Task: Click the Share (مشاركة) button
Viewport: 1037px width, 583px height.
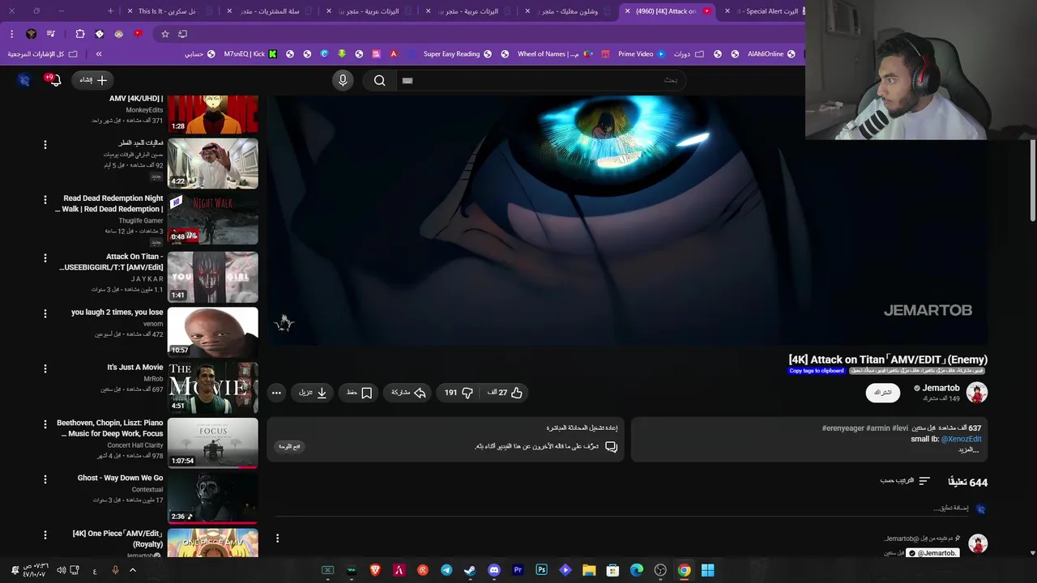Action: [408, 393]
